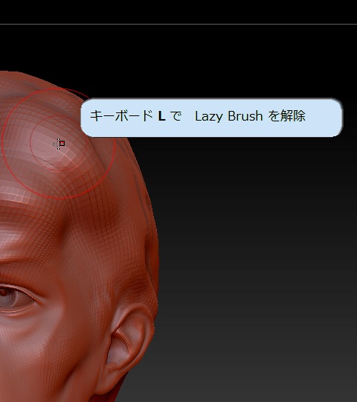The width and height of the screenshot is (357, 402).
Task: Click the キーボード text in the tooltip
Action: (121, 116)
